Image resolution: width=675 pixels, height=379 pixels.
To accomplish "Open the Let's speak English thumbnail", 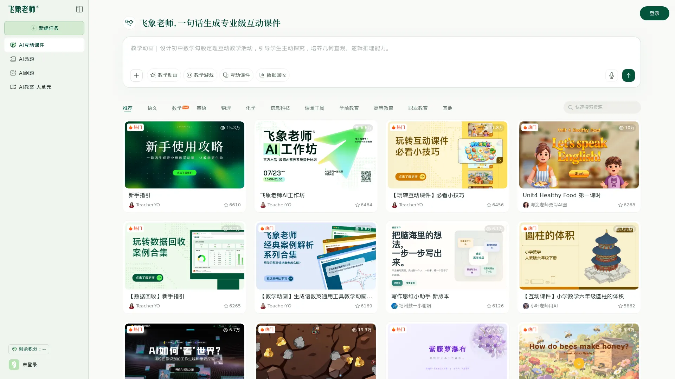I will (x=579, y=155).
